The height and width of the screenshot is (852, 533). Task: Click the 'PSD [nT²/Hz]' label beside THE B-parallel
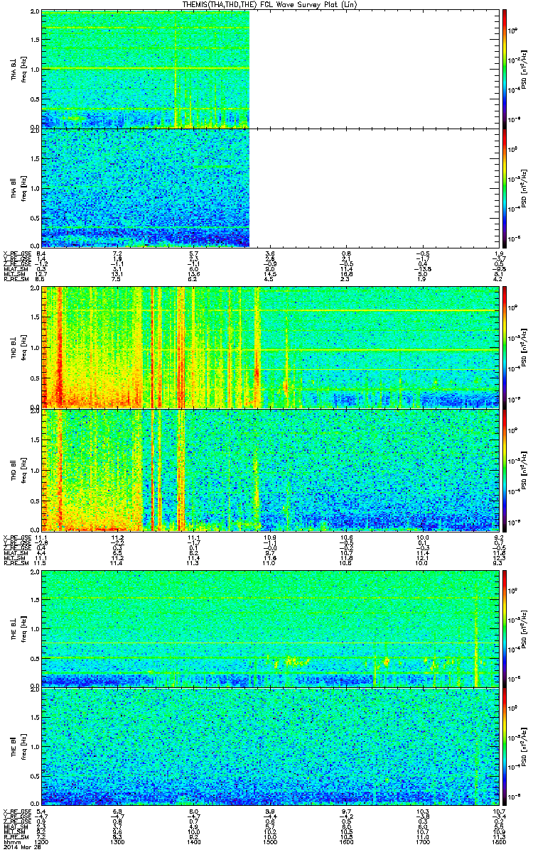[x=525, y=745]
